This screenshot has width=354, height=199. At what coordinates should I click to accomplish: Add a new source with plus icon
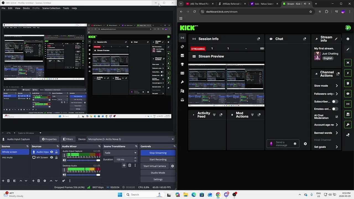(x=33, y=181)
